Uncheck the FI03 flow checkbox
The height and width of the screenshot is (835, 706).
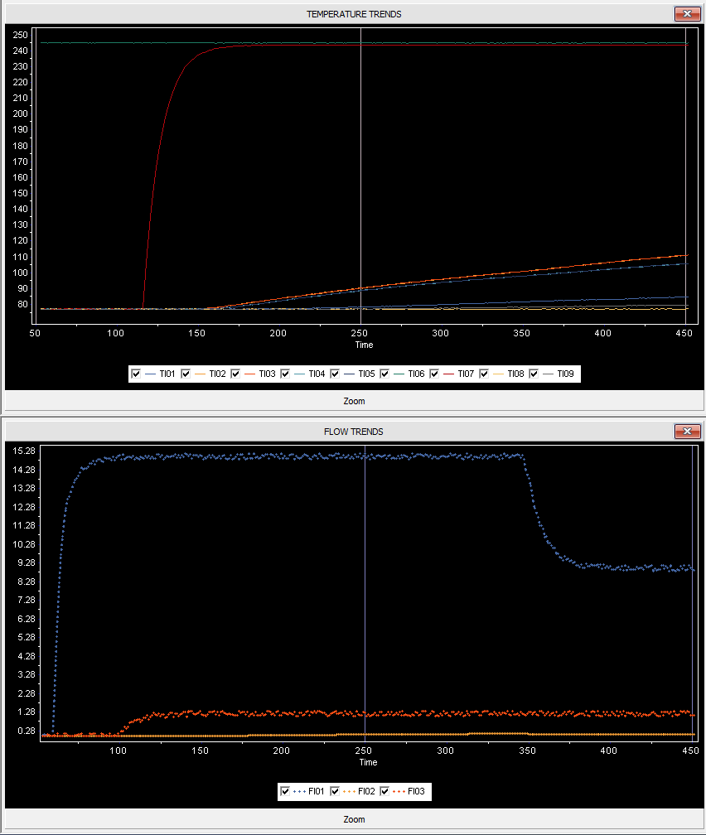(x=384, y=792)
